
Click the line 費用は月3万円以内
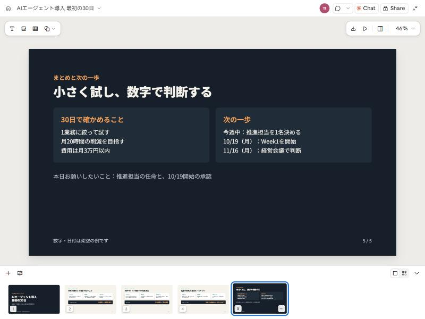(85, 150)
